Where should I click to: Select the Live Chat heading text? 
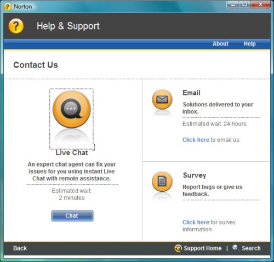(x=72, y=152)
